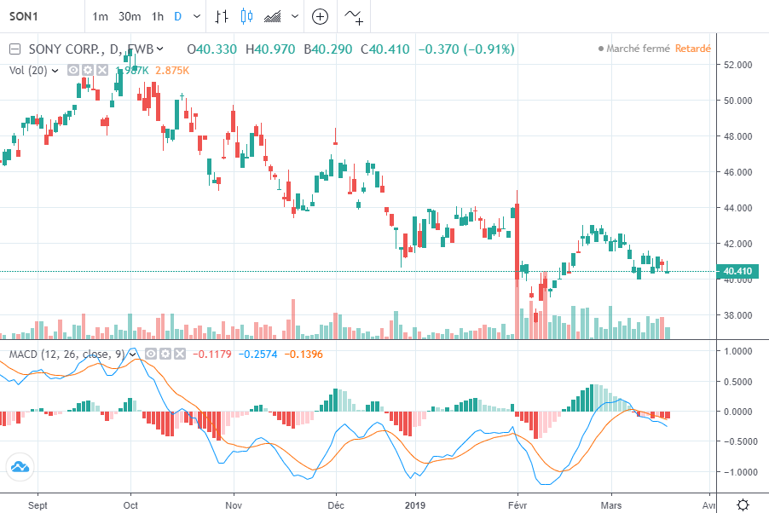Expand the time interval dropdown arrow
769x513 pixels.
point(198,16)
